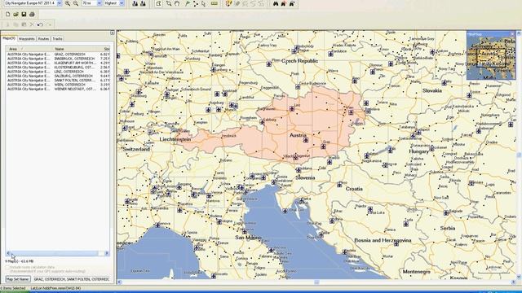This screenshot has height=293, width=522.
Task: Create a new file
Action: [7, 15]
